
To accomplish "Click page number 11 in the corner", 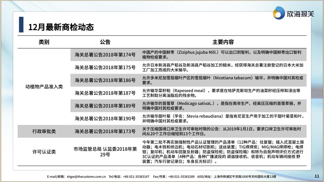I will pos(317,176).
